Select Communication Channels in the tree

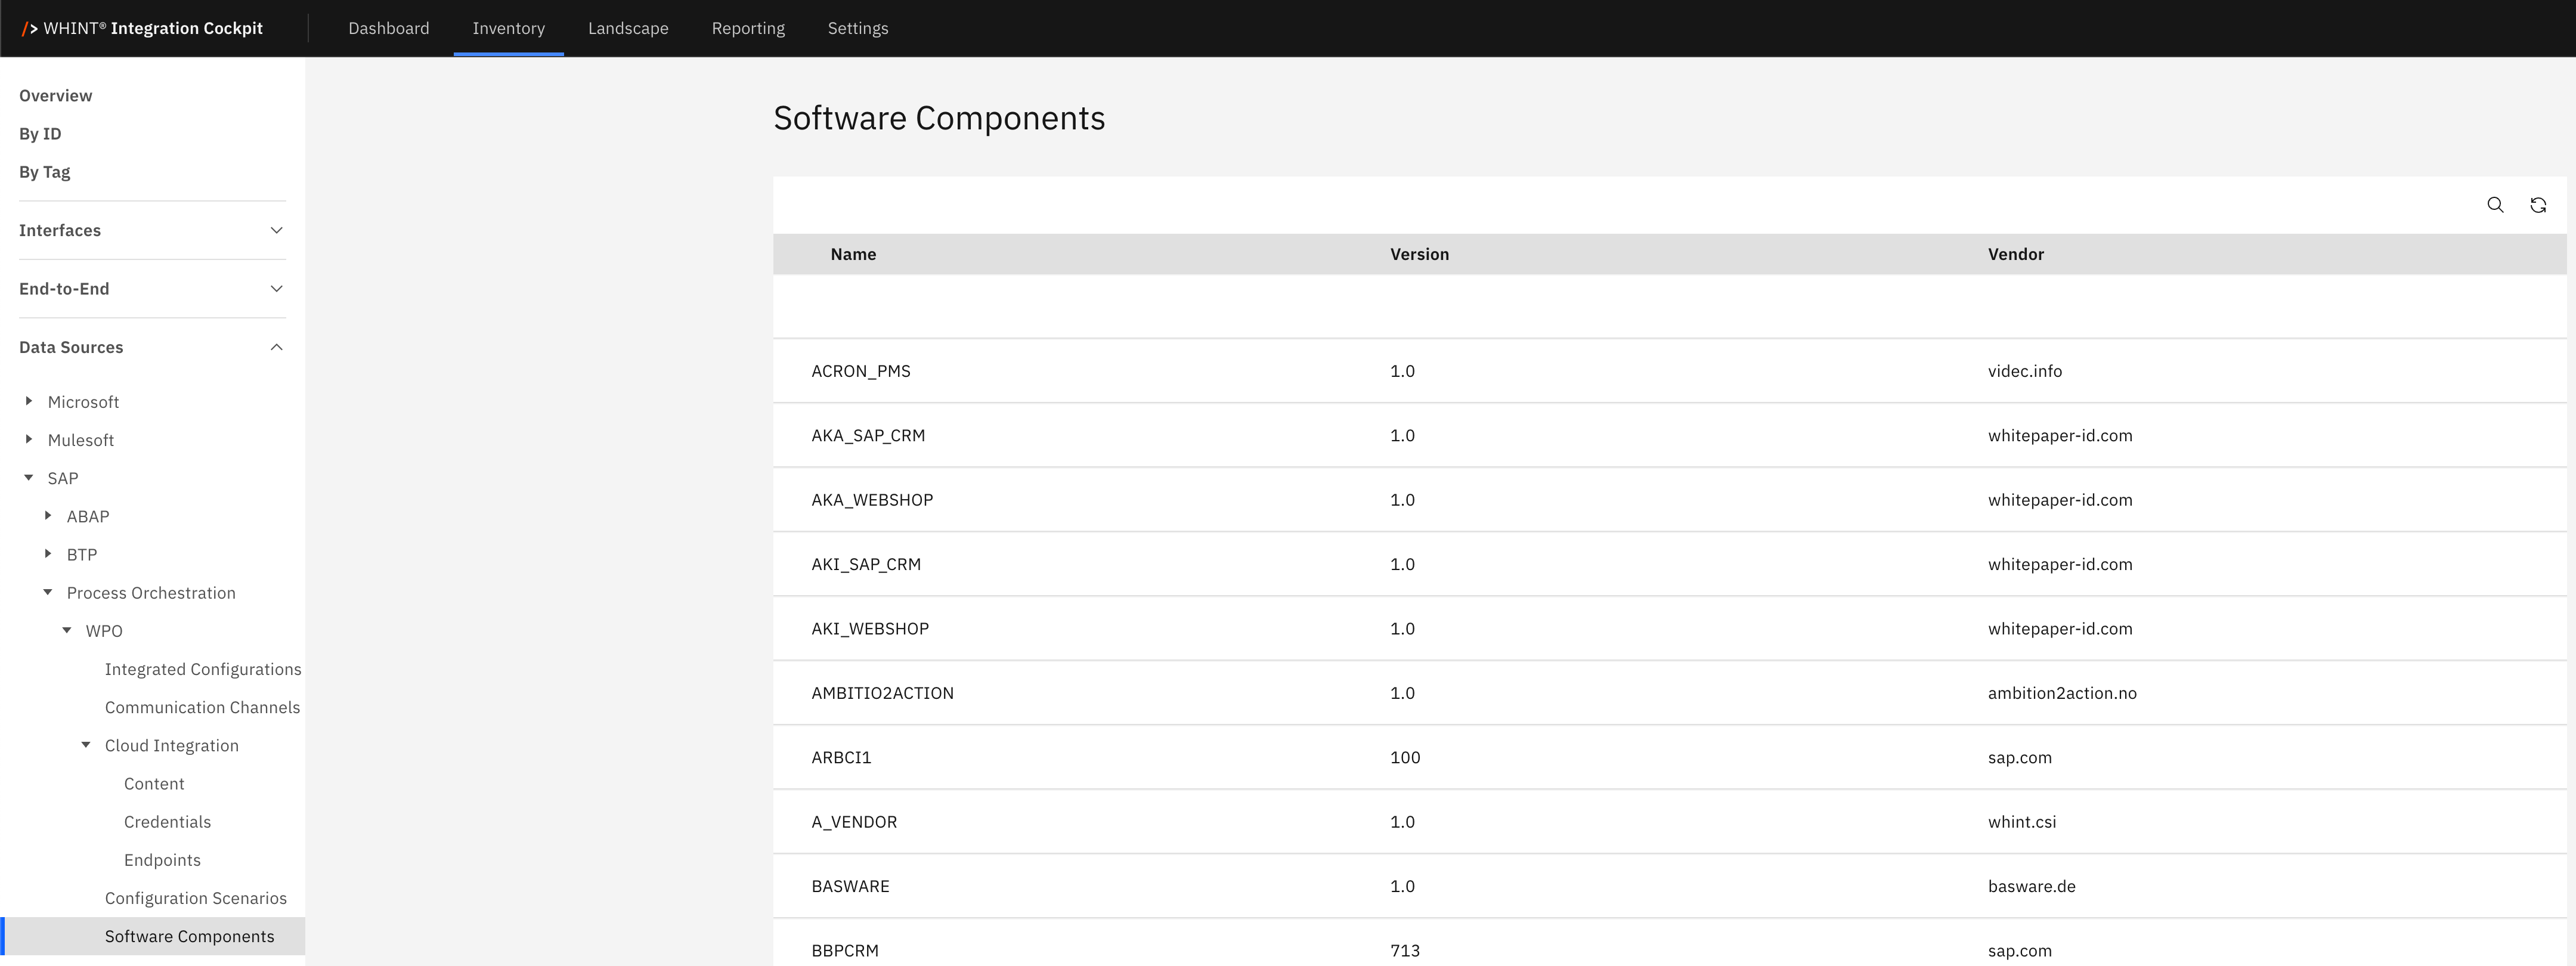(x=202, y=707)
